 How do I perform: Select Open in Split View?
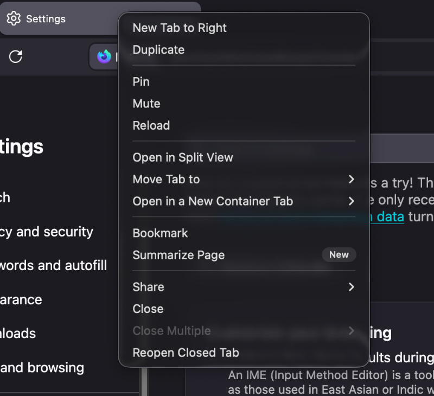(244, 157)
